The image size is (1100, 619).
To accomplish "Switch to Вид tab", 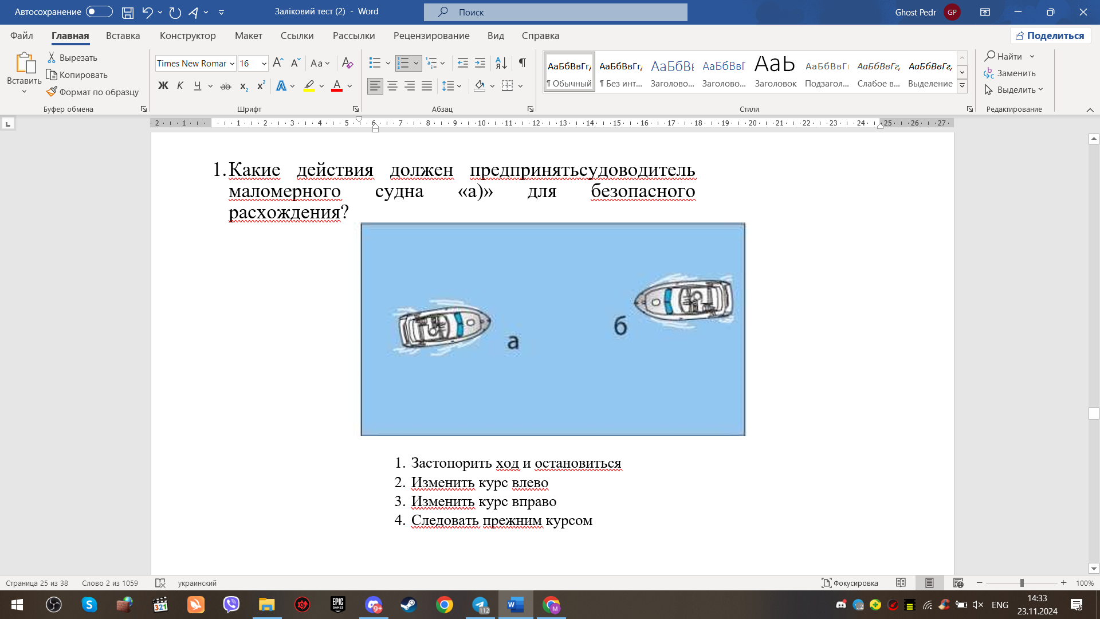I will (x=496, y=36).
